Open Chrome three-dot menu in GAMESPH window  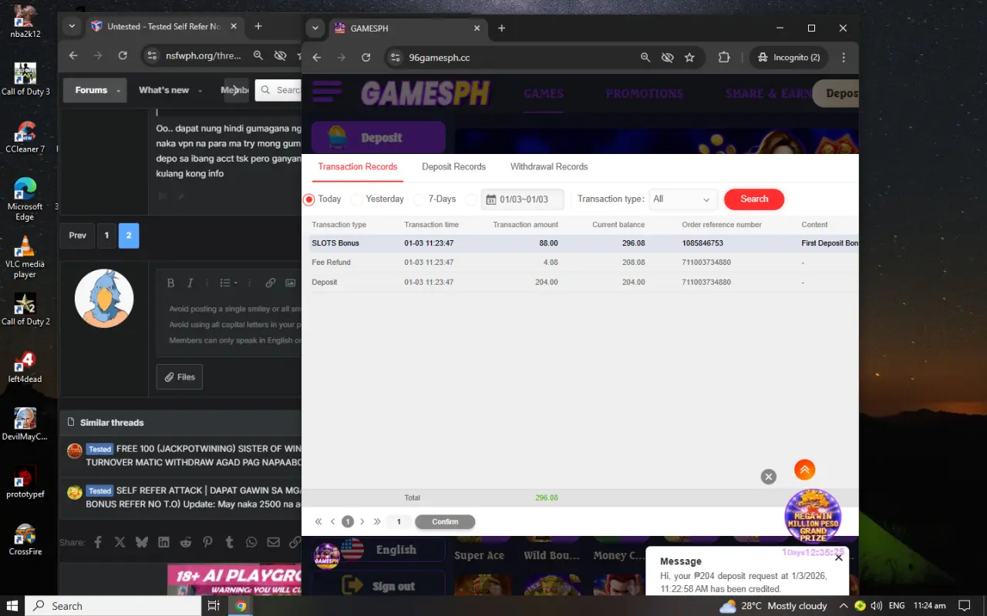pyautogui.click(x=844, y=58)
